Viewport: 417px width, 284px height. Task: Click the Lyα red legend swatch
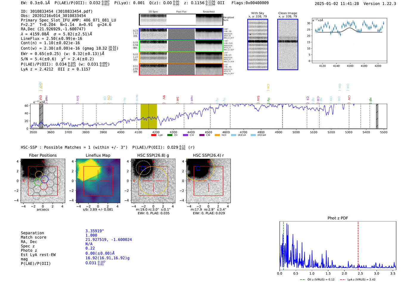[154, 135]
